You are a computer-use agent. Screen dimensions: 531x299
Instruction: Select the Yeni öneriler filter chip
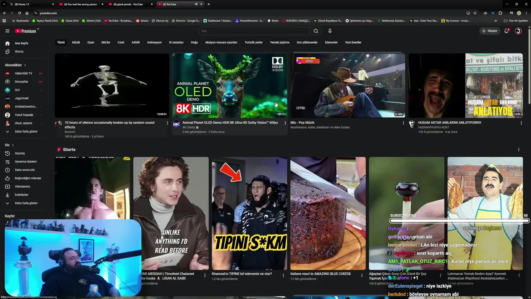coord(353,42)
